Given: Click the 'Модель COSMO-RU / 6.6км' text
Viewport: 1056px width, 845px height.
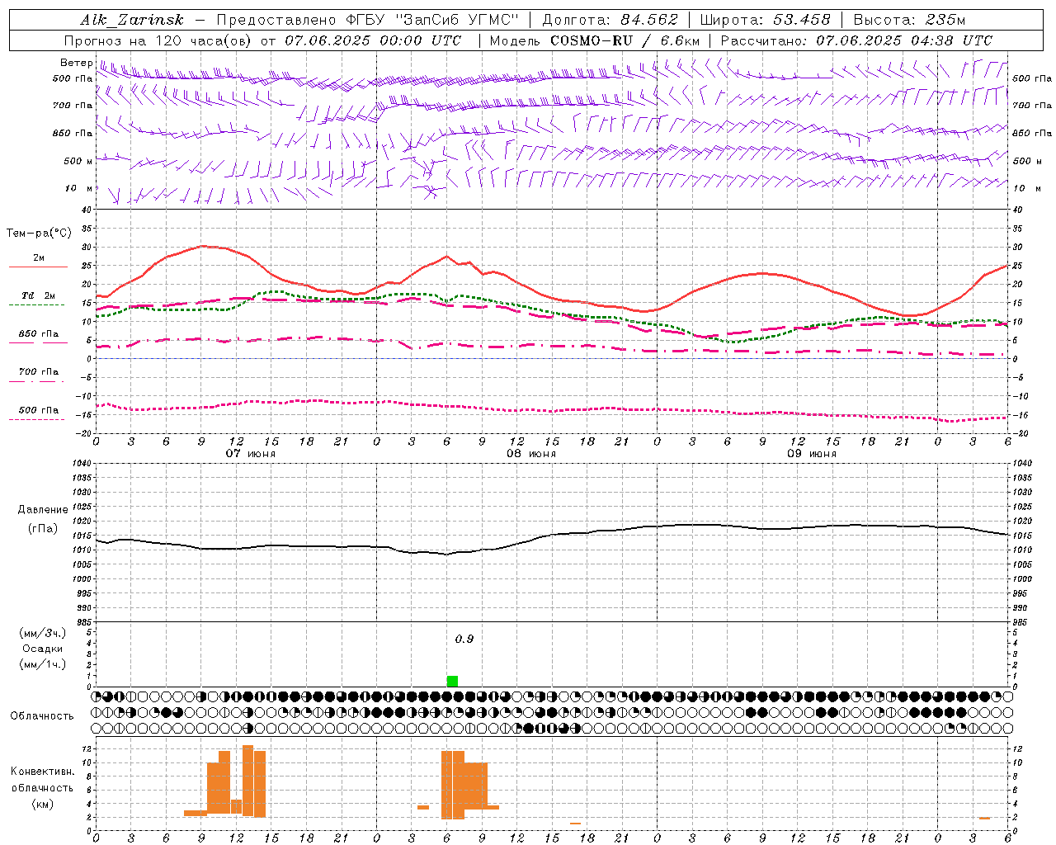Looking at the screenshot, I should [595, 40].
